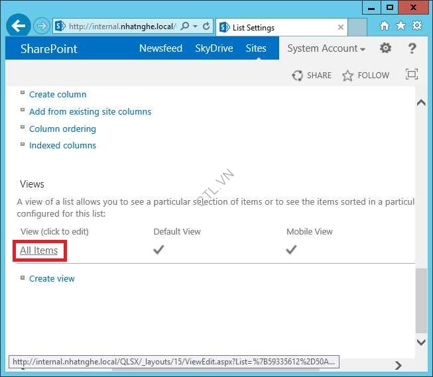The width and height of the screenshot is (433, 377).
Task: Open the Newsfeed menu item
Action: point(160,48)
